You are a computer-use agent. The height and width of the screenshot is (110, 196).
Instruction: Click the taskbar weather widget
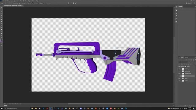tap(173, 109)
